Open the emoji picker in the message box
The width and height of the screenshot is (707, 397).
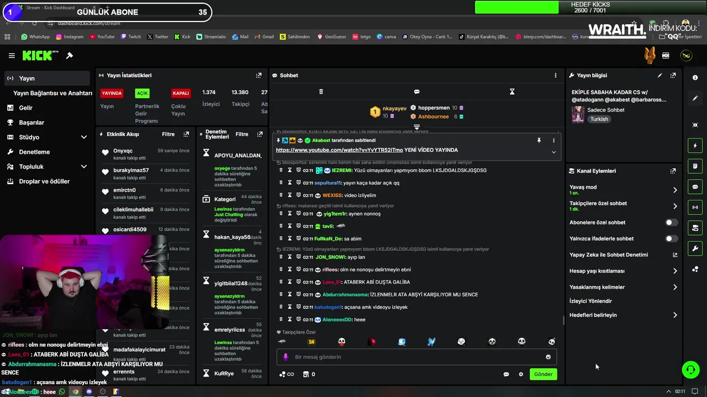point(548,357)
